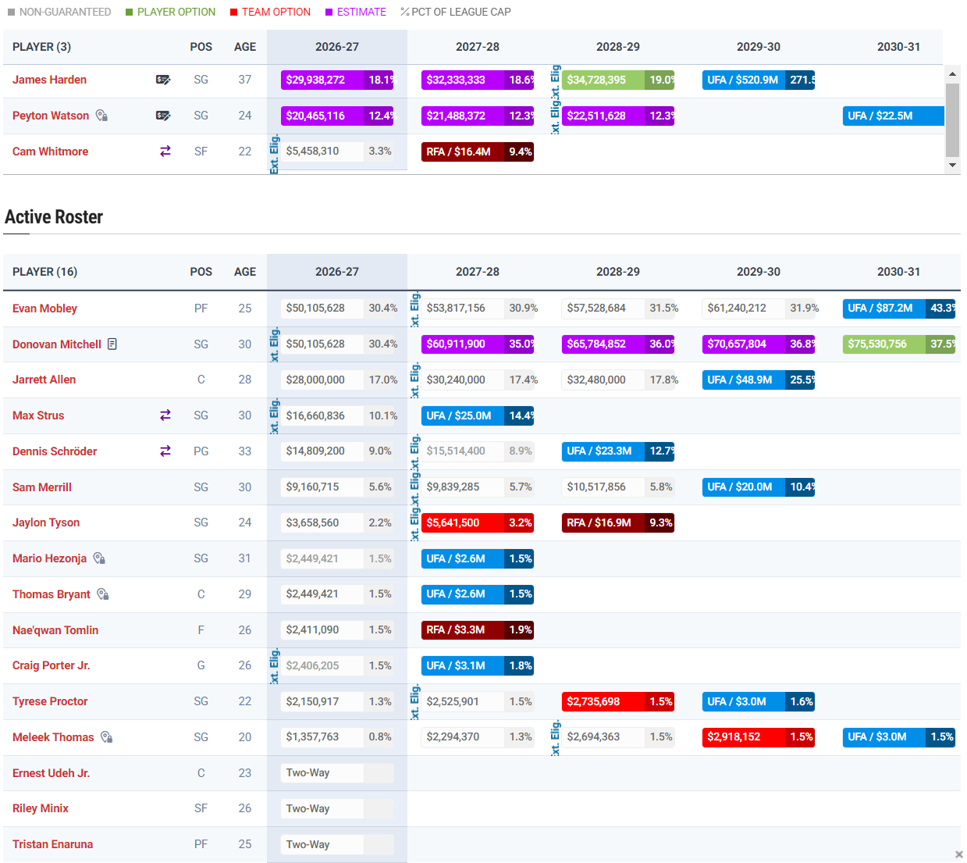967x863 pixels.
Task: Click the PLAYER (16) column header
Action: 44,272
